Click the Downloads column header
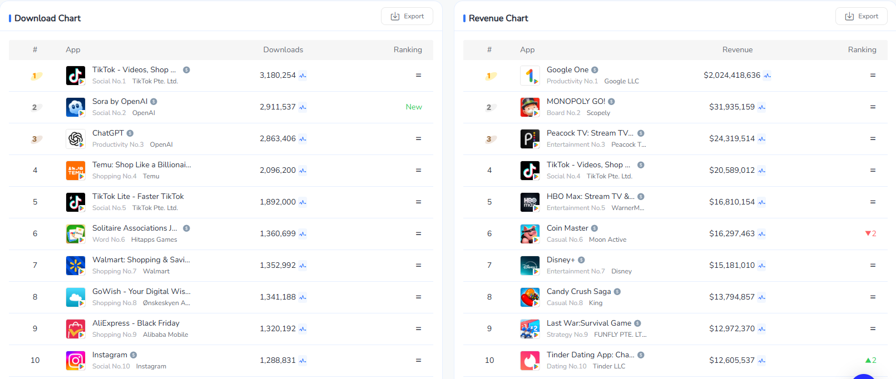The width and height of the screenshot is (896, 379). click(283, 49)
